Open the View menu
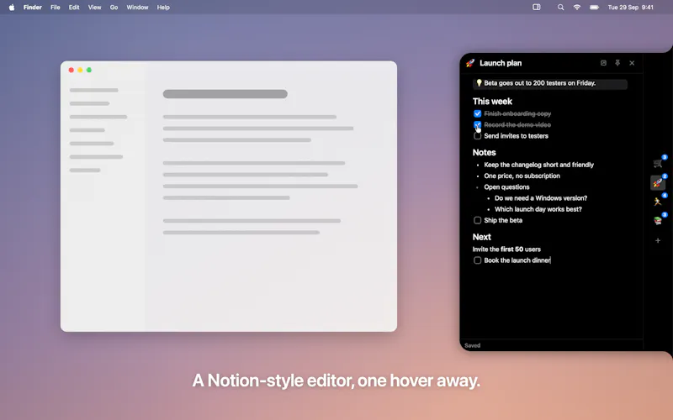 (94, 8)
